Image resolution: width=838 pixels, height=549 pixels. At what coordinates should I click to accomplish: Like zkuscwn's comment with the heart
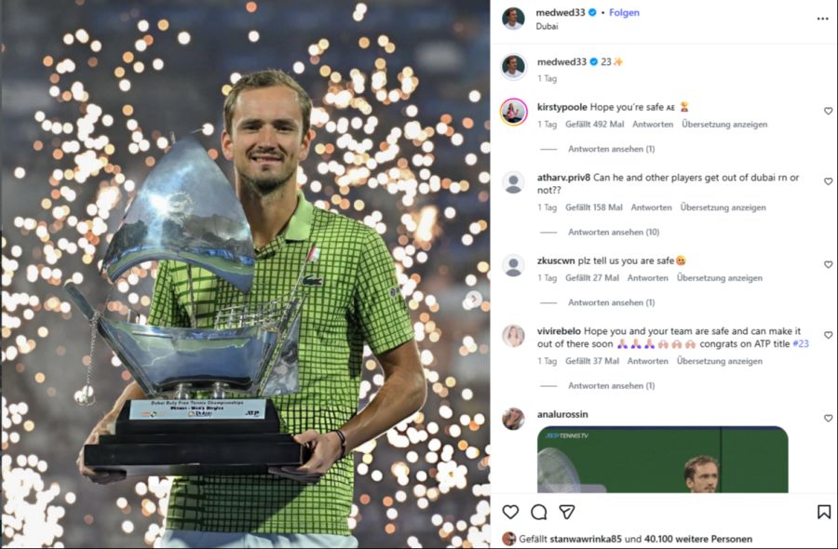tap(828, 265)
